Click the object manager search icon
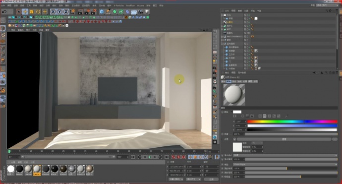This screenshot has height=184, width=342. pos(327,10)
